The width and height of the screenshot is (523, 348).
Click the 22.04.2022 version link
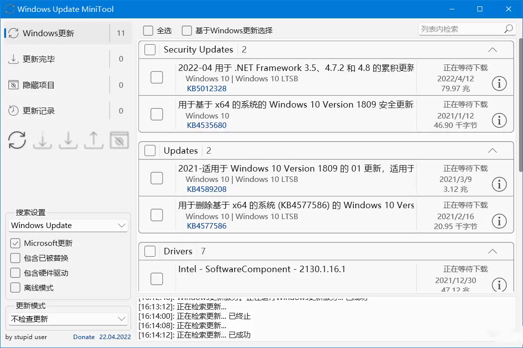pyautogui.click(x=115, y=337)
